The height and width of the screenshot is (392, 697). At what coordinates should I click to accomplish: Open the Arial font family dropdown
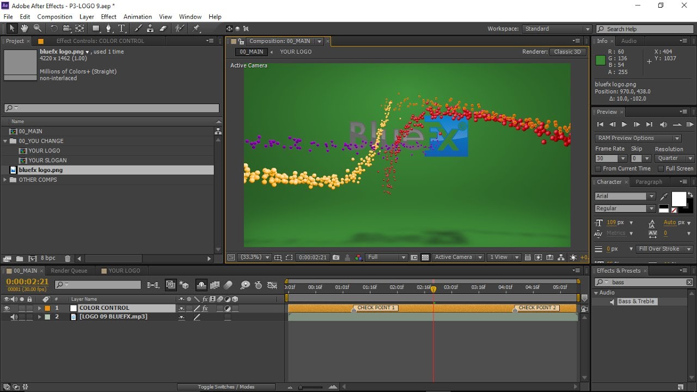pos(625,196)
